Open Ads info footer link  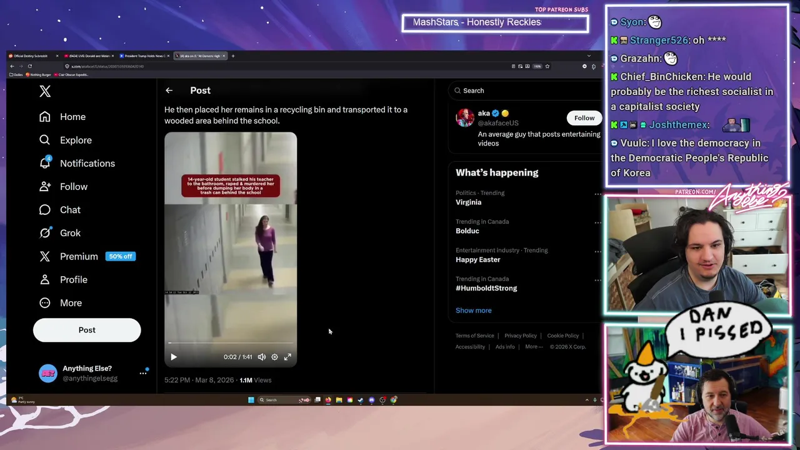[505, 347]
